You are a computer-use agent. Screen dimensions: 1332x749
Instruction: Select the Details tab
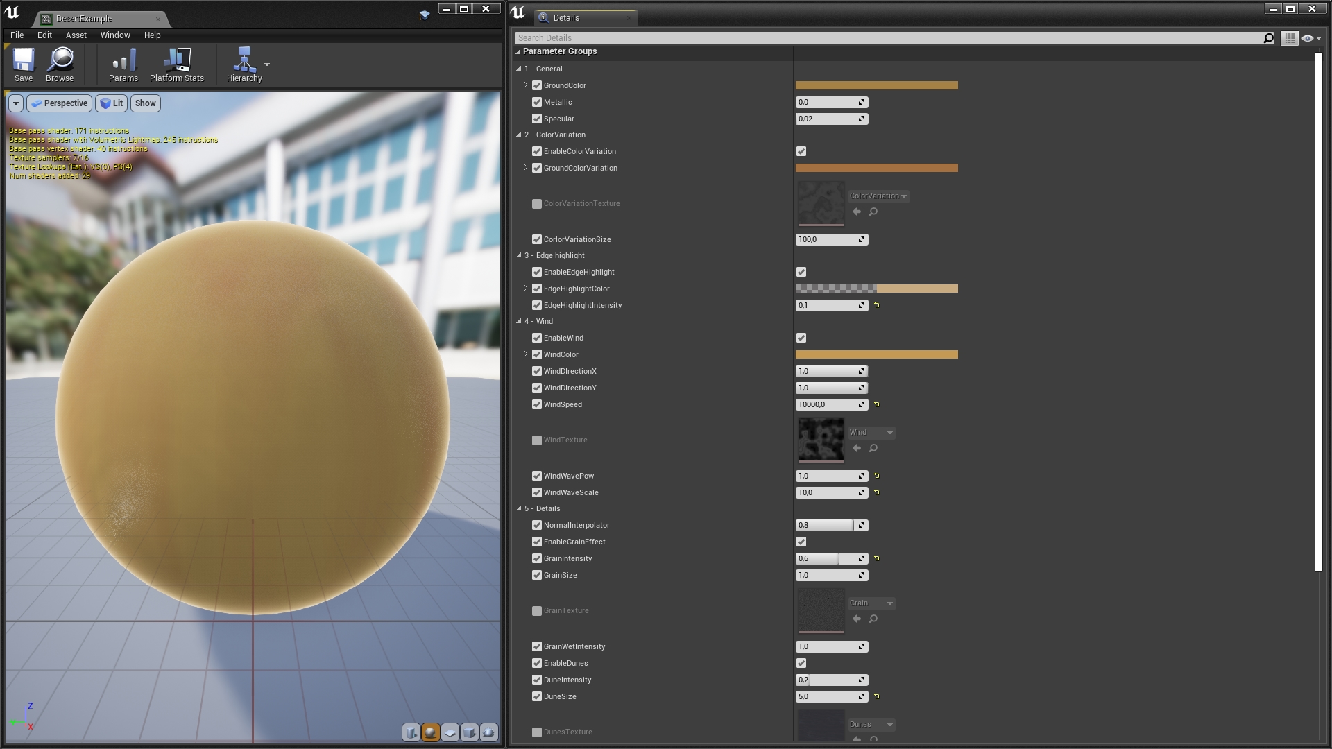(x=565, y=18)
